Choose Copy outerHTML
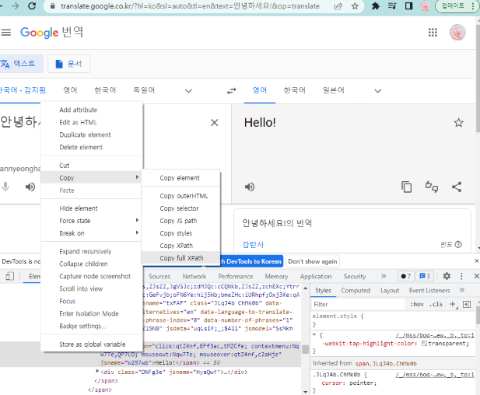 (x=181, y=196)
